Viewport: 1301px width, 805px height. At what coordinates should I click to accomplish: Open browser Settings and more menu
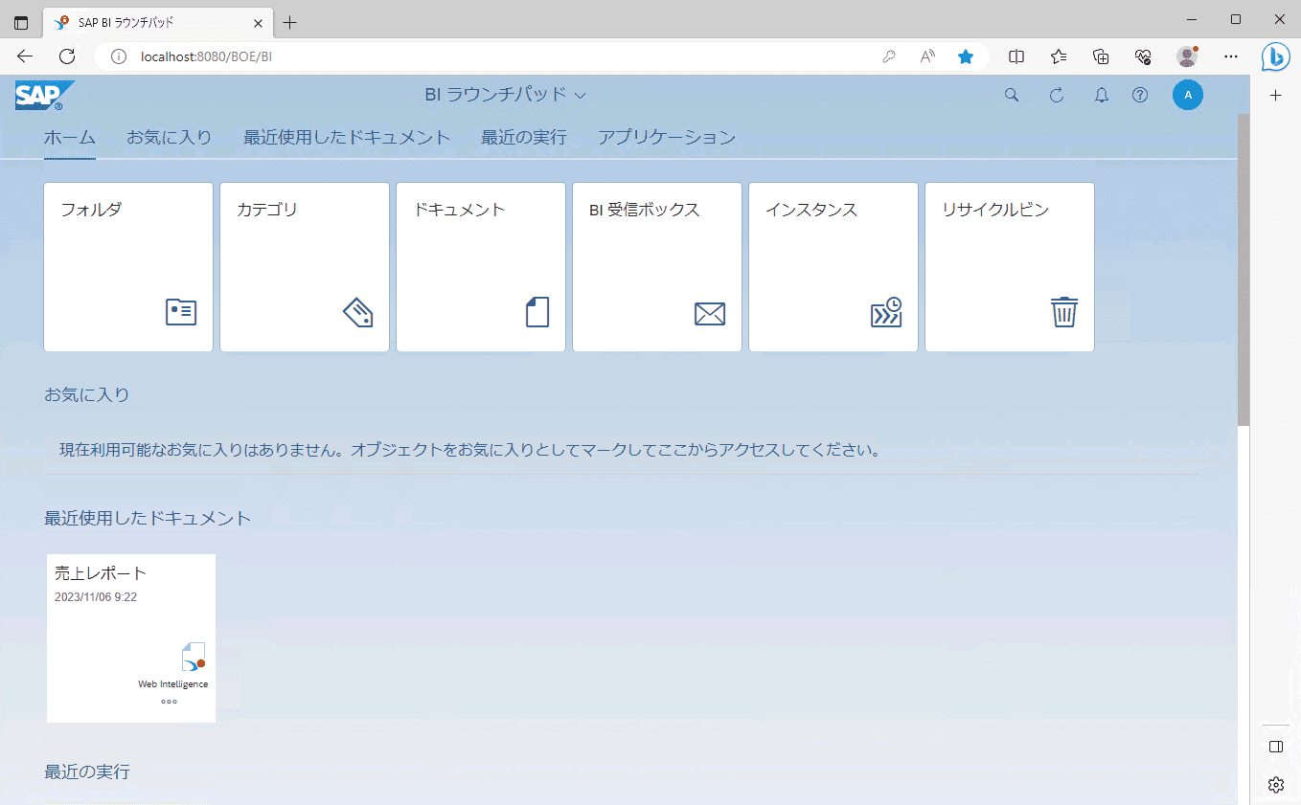(x=1231, y=56)
